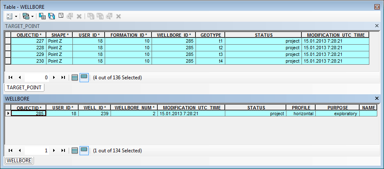
Task: Click the record number field in WELLBORE
Action: [37, 150]
